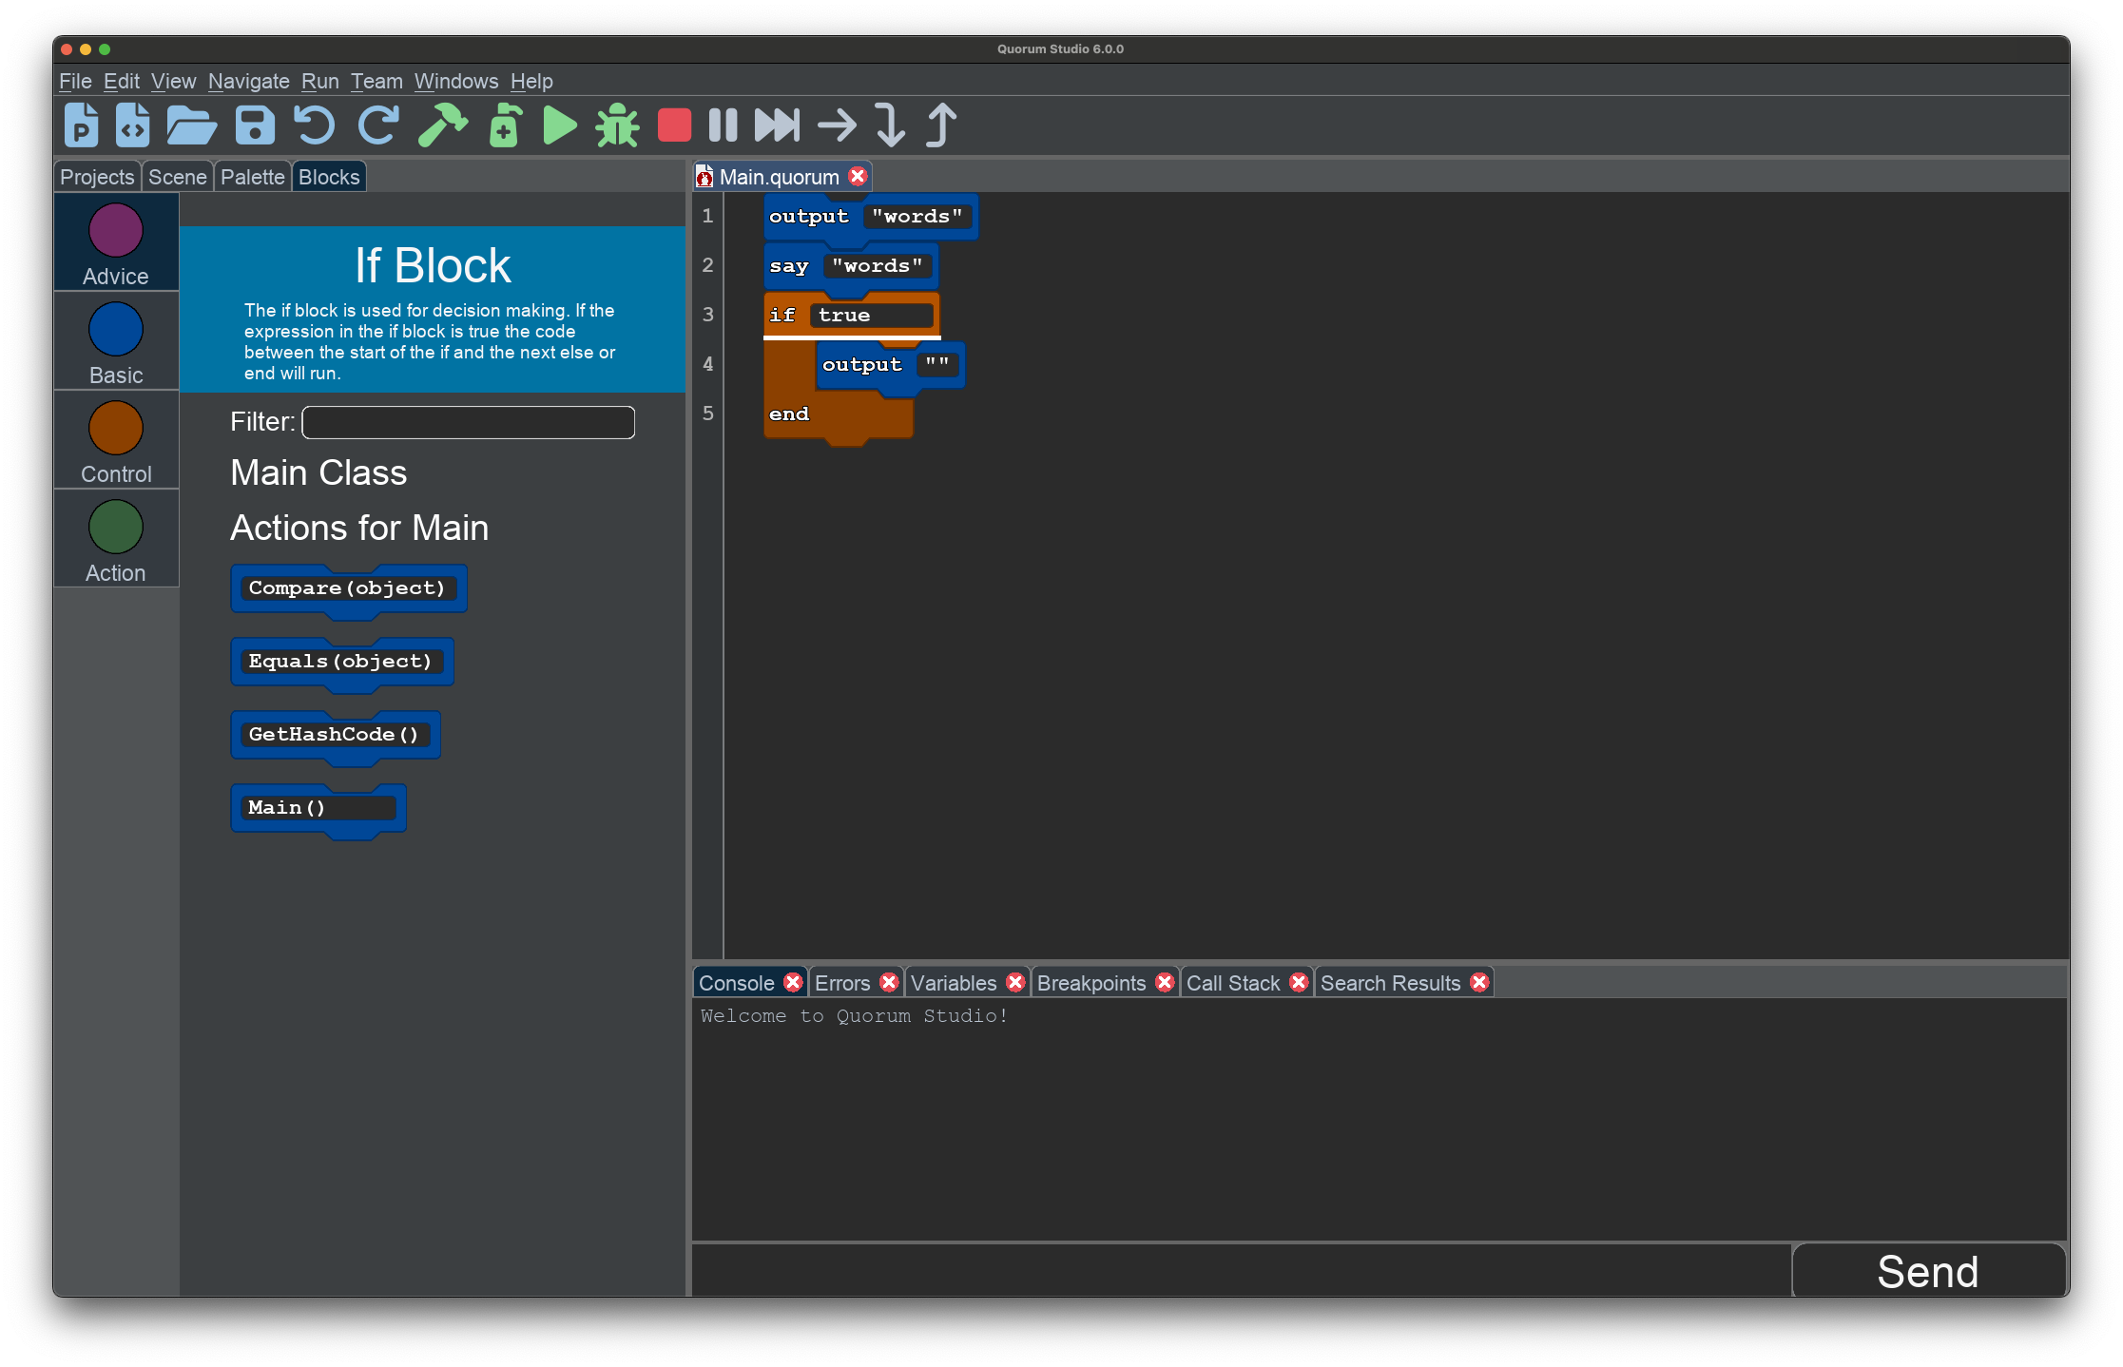Step over with the right arrow icon
Image resolution: width=2123 pixels, height=1367 pixels.
tap(837, 125)
